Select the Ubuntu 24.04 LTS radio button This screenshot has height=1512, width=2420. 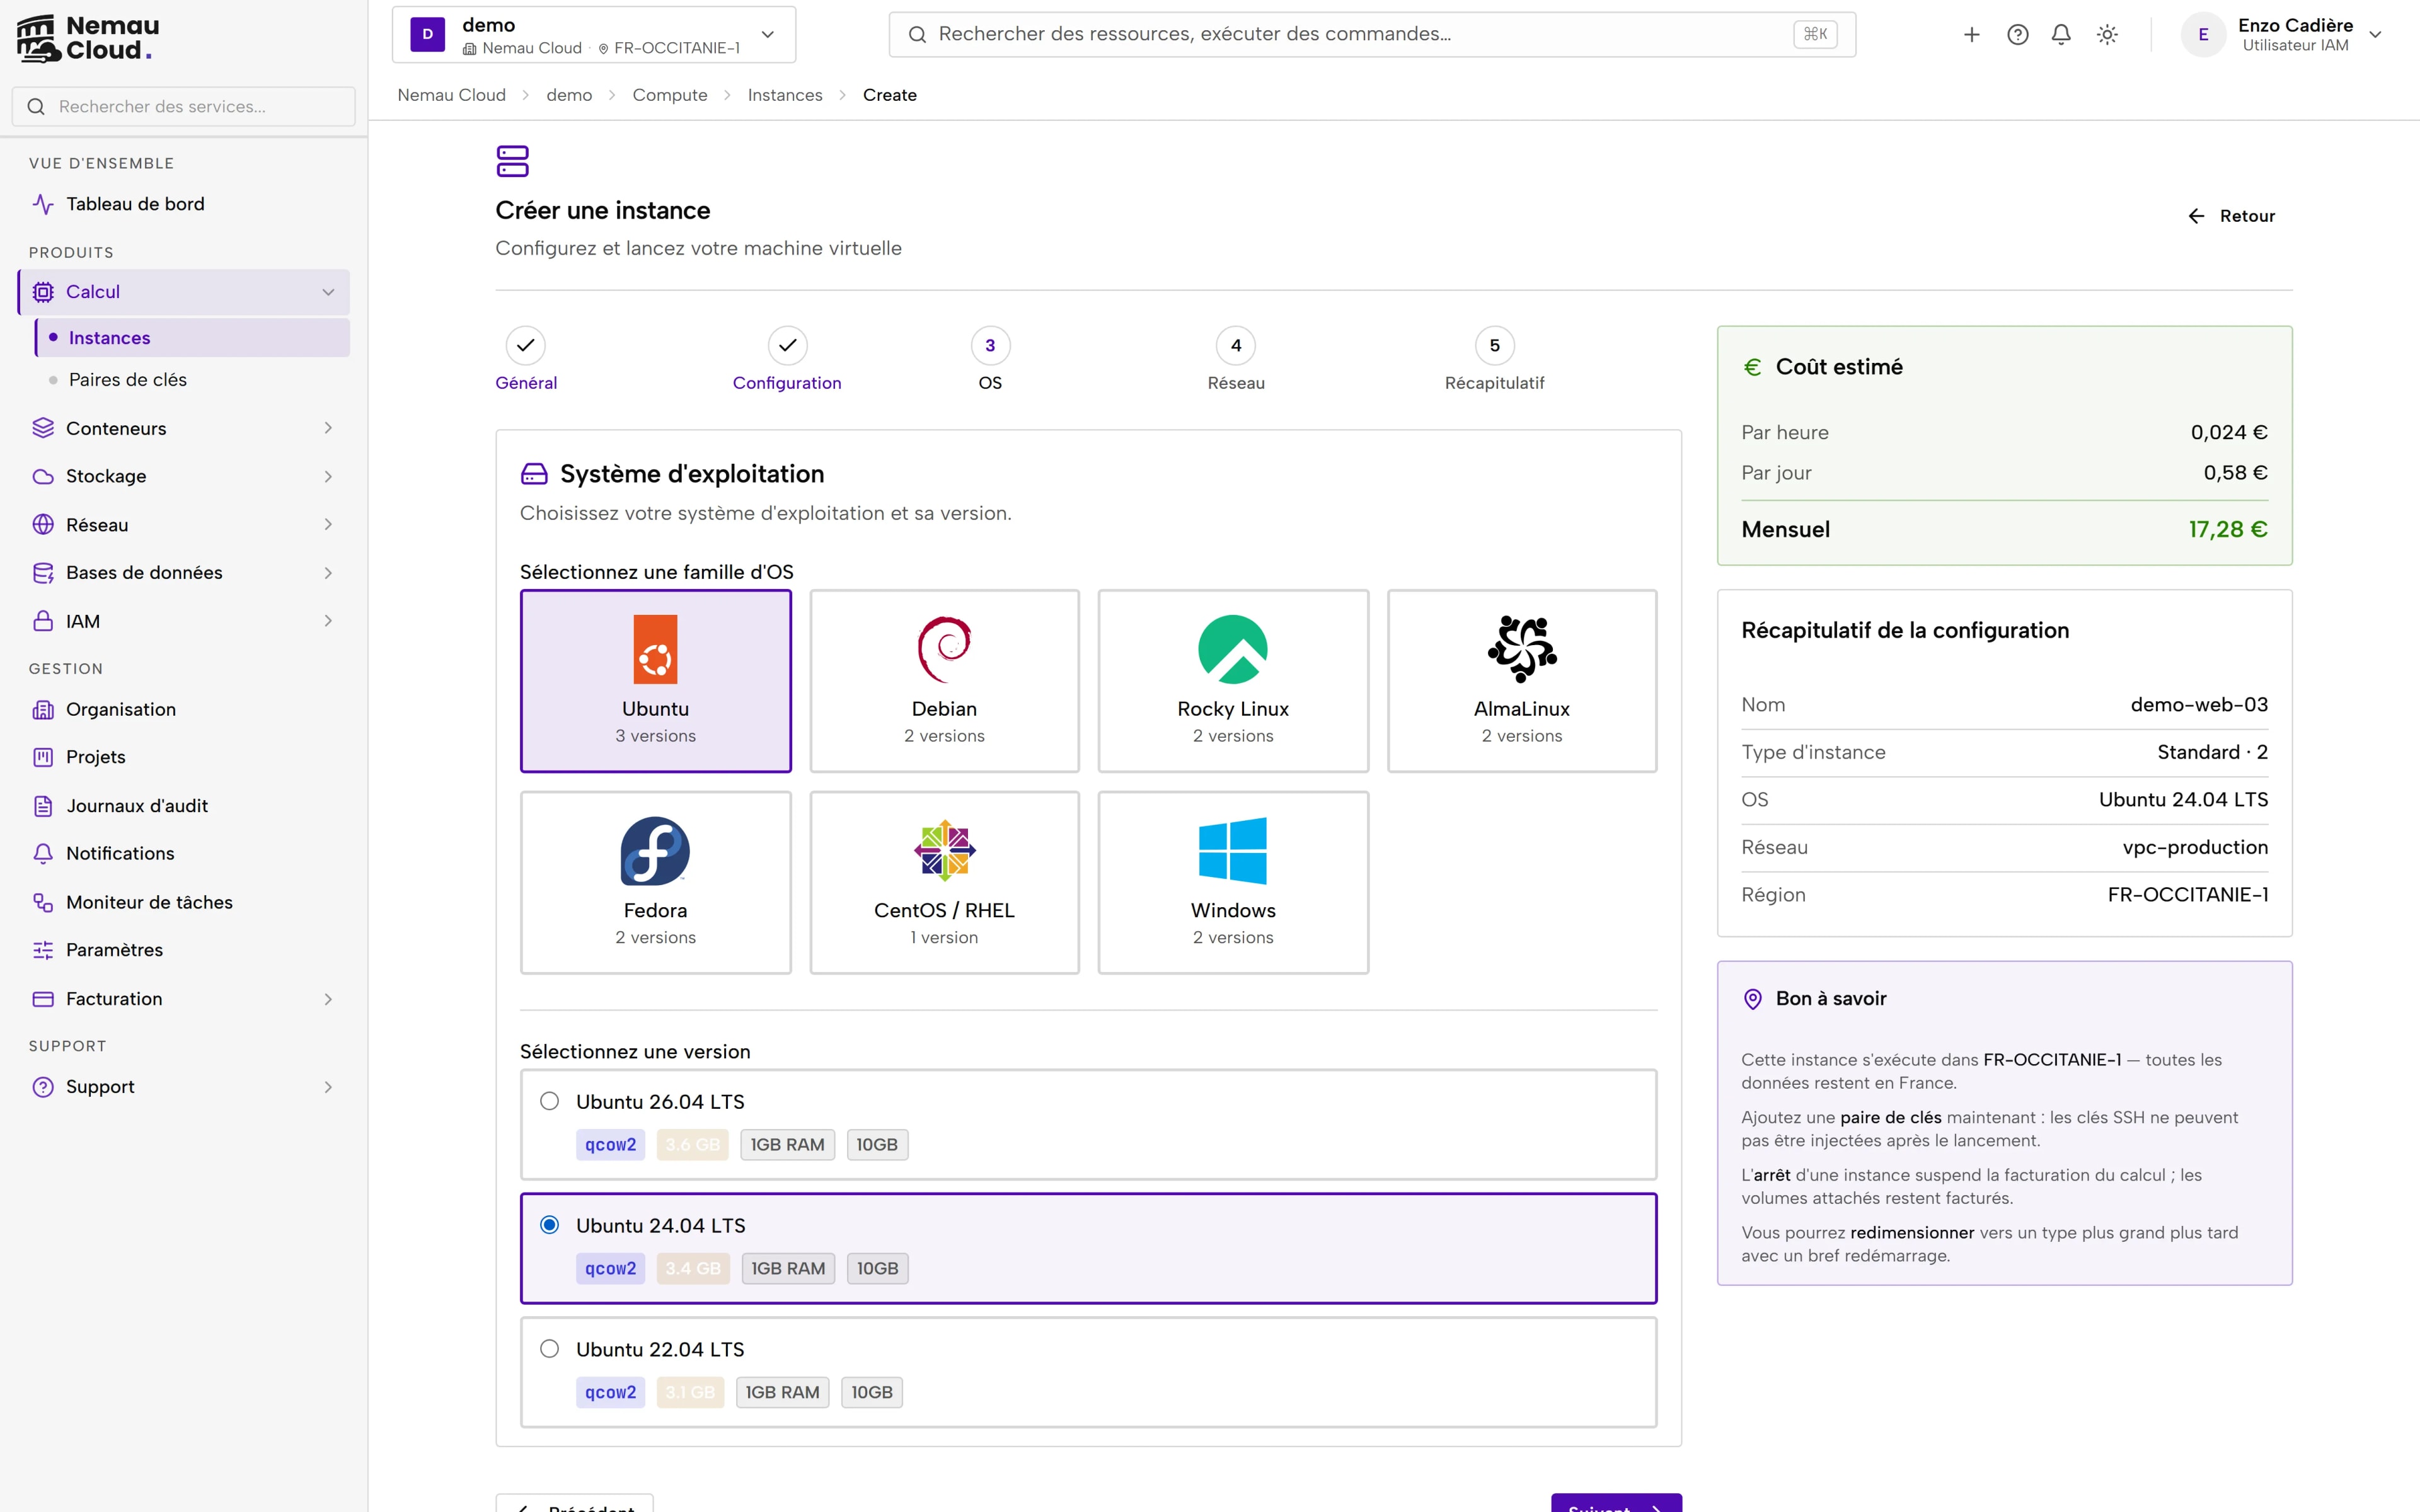[x=549, y=1225]
